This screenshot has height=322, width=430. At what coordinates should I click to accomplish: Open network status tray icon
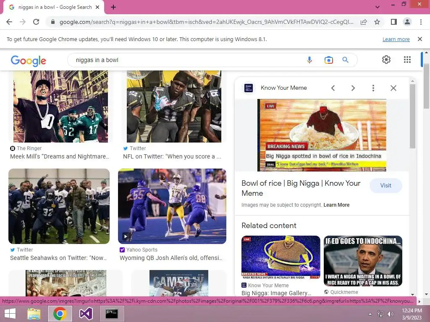coord(380,314)
